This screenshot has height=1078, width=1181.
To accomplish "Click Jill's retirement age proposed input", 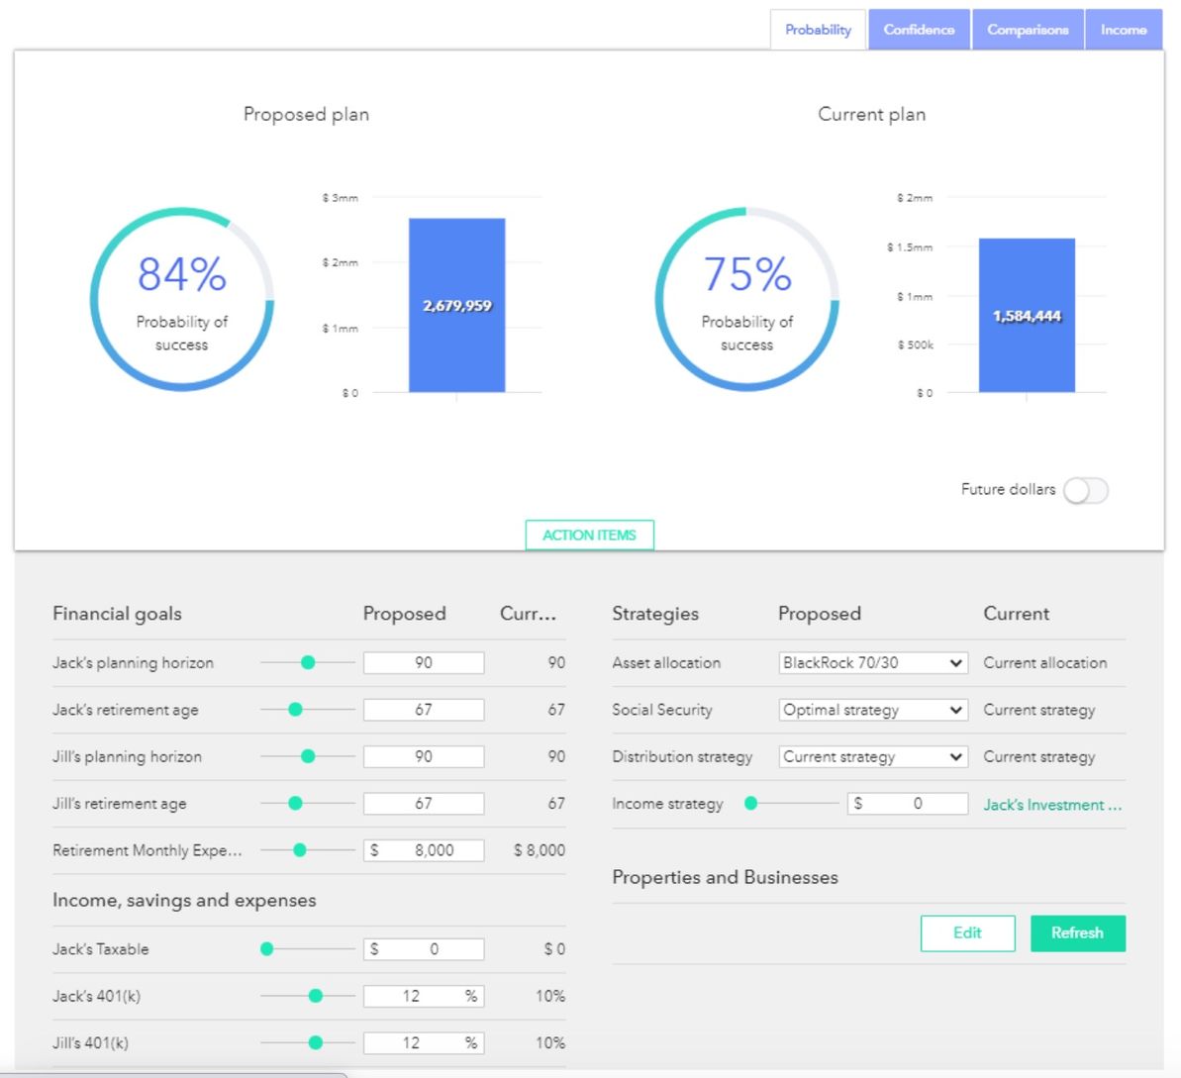I will [x=424, y=803].
